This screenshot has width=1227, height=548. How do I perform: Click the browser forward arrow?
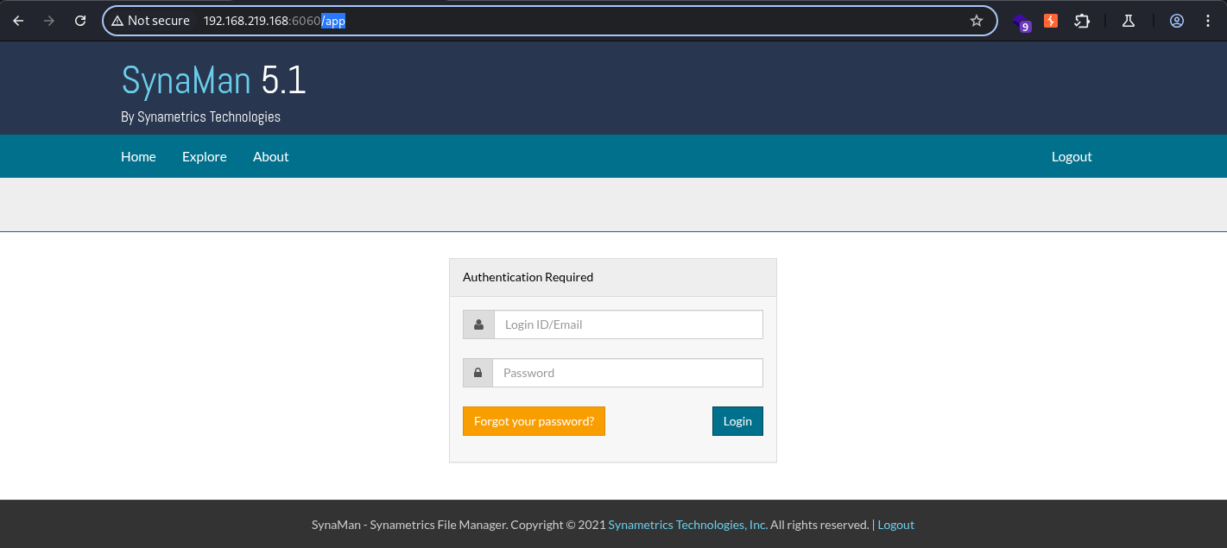pos(49,21)
